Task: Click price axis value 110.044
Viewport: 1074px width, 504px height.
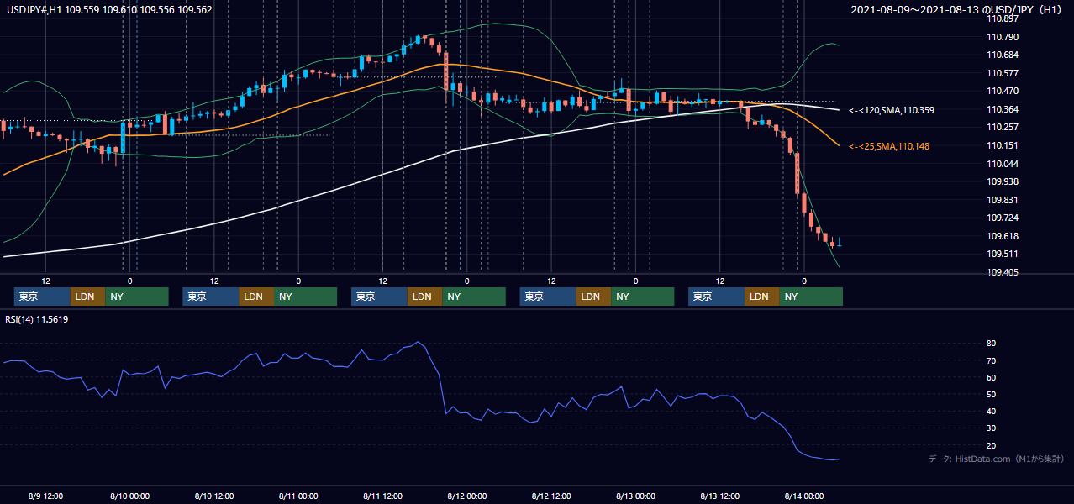Action: tap(1001, 163)
